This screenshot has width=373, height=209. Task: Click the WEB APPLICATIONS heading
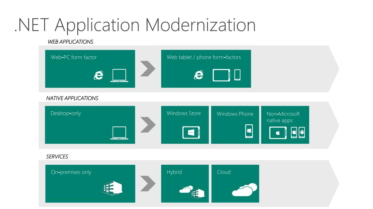(x=70, y=42)
